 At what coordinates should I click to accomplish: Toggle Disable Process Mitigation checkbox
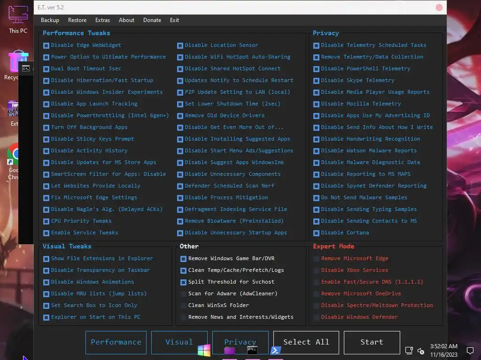point(180,198)
